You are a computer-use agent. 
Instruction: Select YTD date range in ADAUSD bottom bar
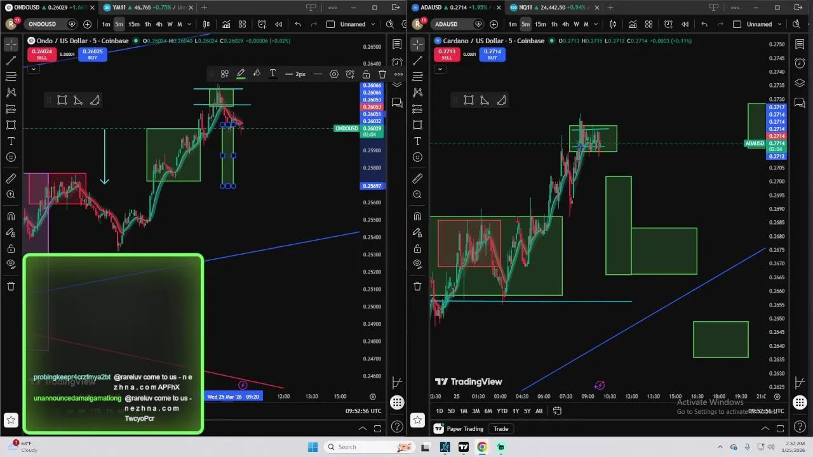click(x=502, y=411)
